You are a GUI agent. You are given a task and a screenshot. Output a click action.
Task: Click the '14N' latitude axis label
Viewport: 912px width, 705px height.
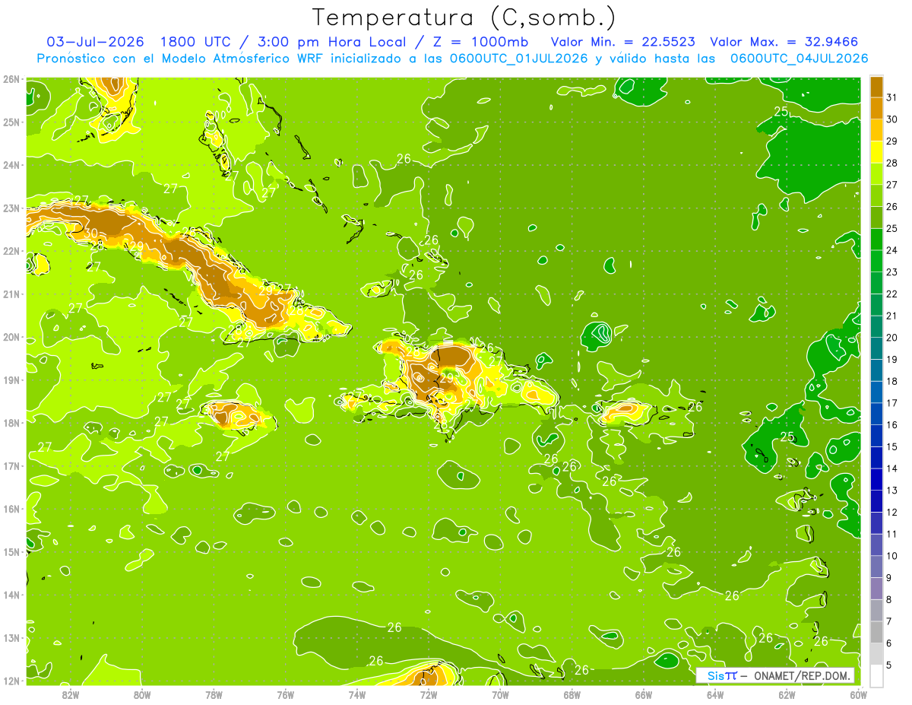[x=12, y=595]
